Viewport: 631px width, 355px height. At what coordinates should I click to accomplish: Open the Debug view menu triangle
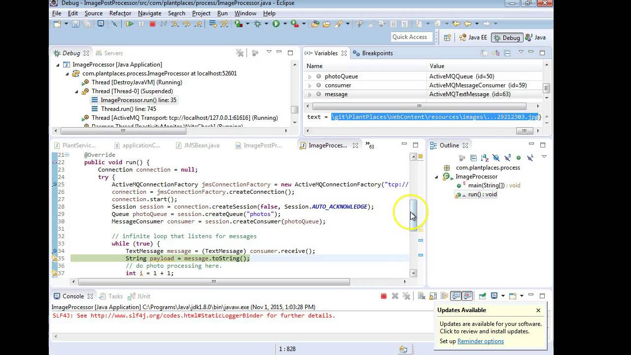(x=269, y=52)
